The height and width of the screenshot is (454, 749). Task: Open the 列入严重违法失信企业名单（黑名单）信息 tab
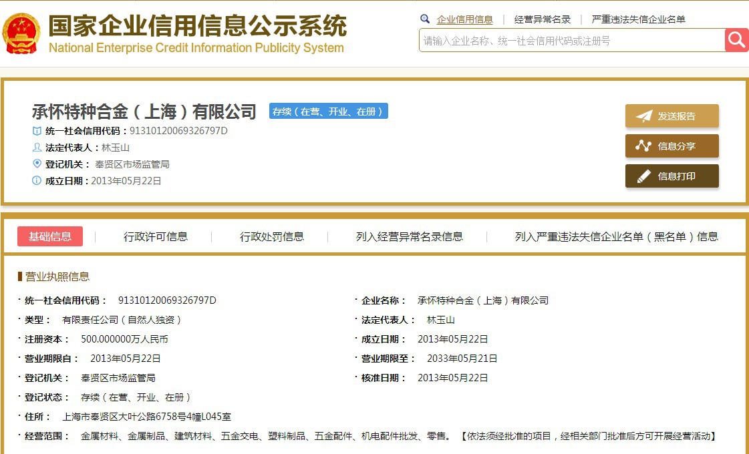616,236
